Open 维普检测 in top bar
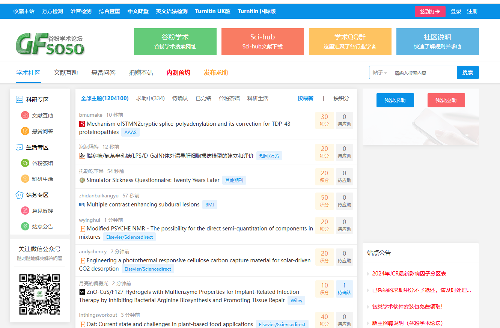Screen dimensions: 500x328 coord(81,11)
